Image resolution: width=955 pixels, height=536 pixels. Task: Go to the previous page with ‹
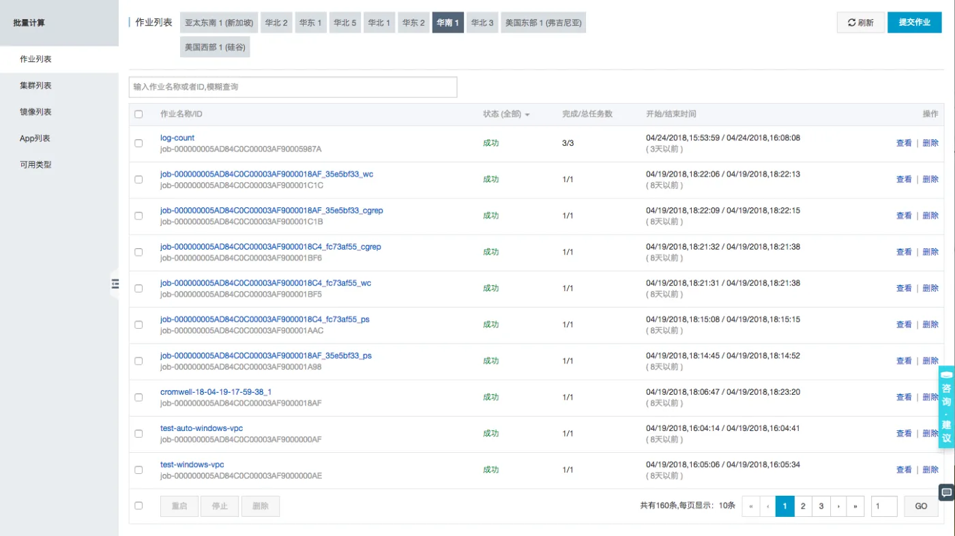[768, 506]
